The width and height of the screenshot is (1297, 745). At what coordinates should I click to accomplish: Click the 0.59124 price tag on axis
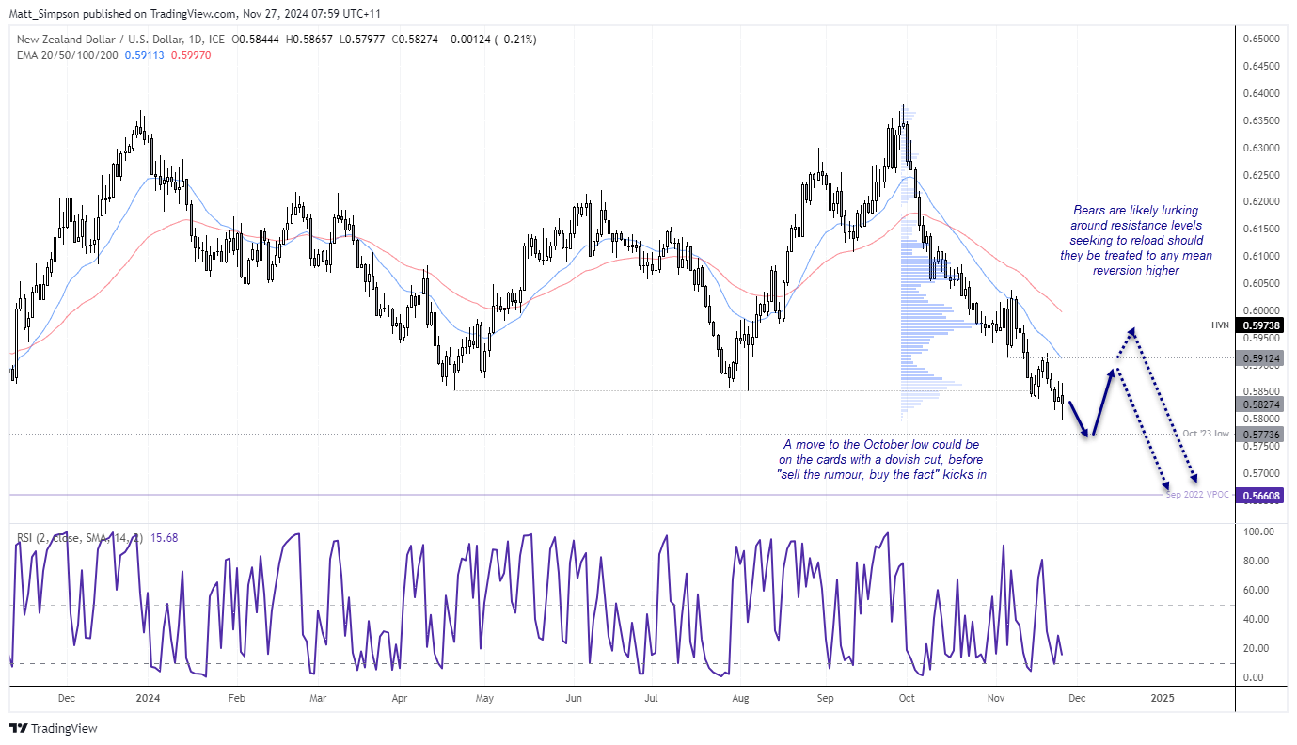coord(1259,358)
